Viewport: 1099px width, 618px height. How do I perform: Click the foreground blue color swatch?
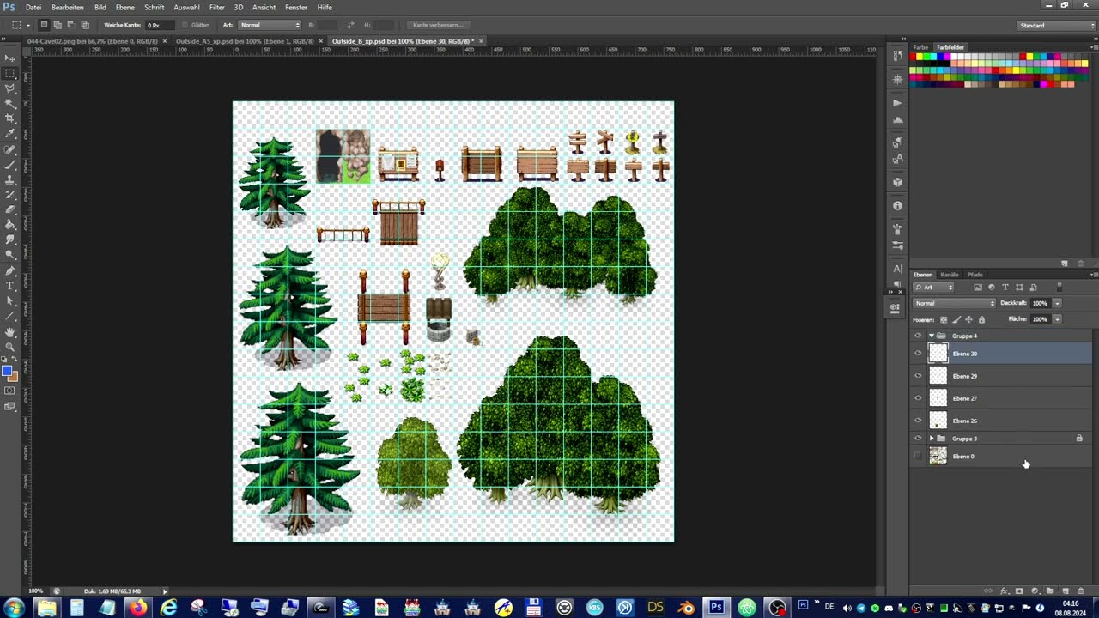tap(7, 371)
